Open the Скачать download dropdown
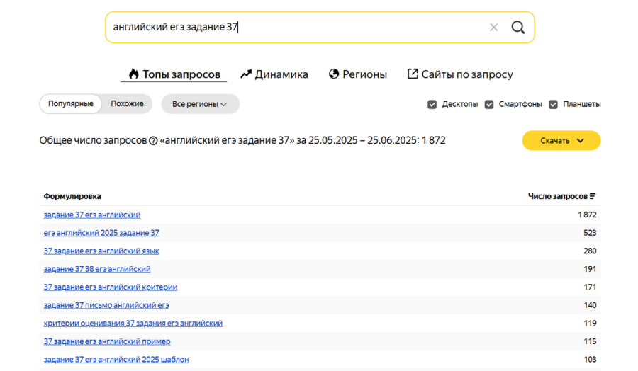The height and width of the screenshot is (371, 638). pyautogui.click(x=561, y=140)
